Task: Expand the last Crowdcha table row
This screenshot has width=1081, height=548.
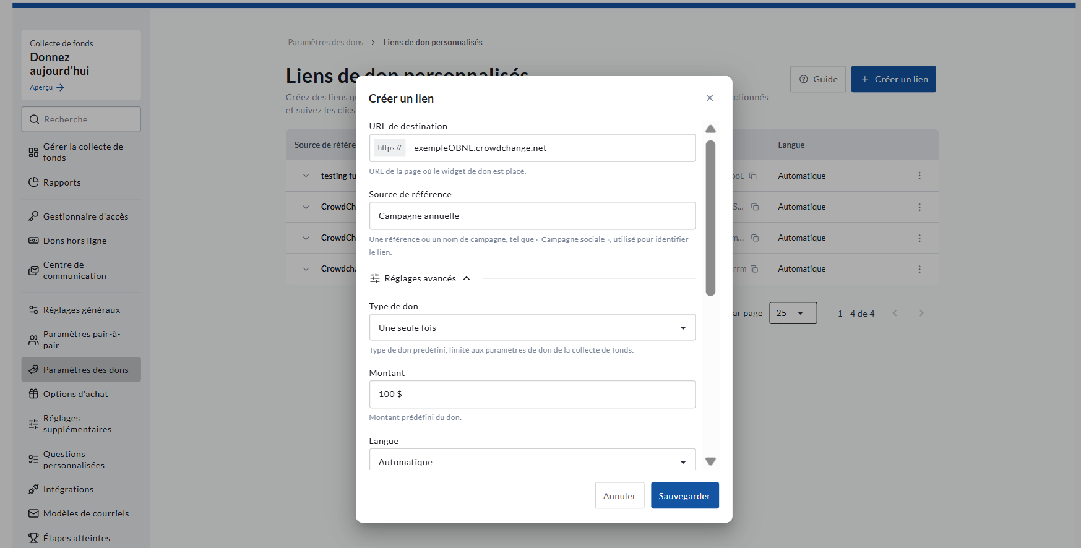Action: (x=306, y=269)
